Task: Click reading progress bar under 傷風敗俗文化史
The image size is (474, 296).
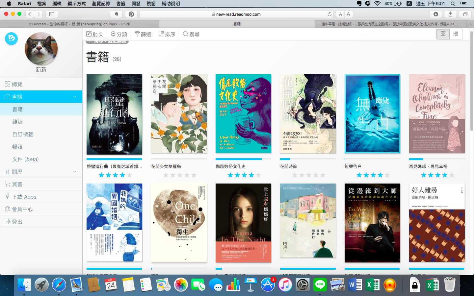Action: [x=243, y=159]
